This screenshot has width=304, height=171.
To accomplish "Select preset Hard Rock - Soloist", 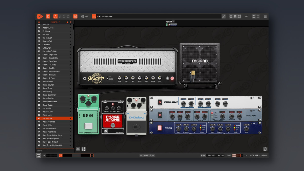I will 54,142.
